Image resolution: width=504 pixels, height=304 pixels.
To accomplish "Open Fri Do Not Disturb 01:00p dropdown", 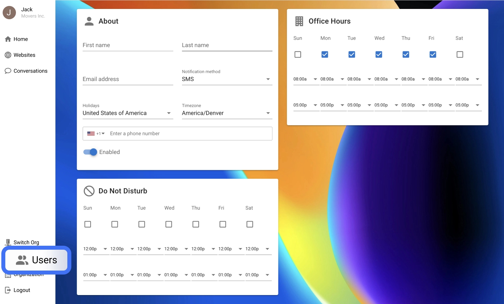I will [x=231, y=275].
